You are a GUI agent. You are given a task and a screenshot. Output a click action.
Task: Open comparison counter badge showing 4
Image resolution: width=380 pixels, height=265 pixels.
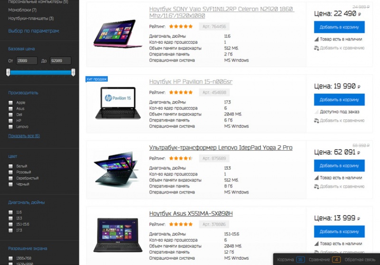click(336, 260)
